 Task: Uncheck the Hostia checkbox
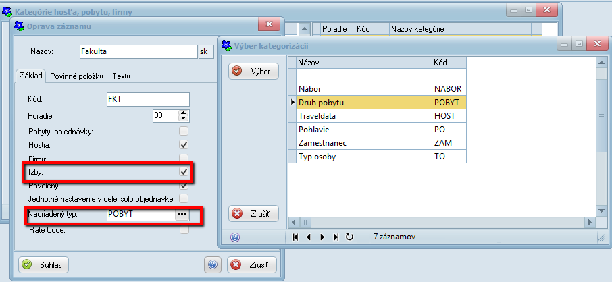pos(184,144)
